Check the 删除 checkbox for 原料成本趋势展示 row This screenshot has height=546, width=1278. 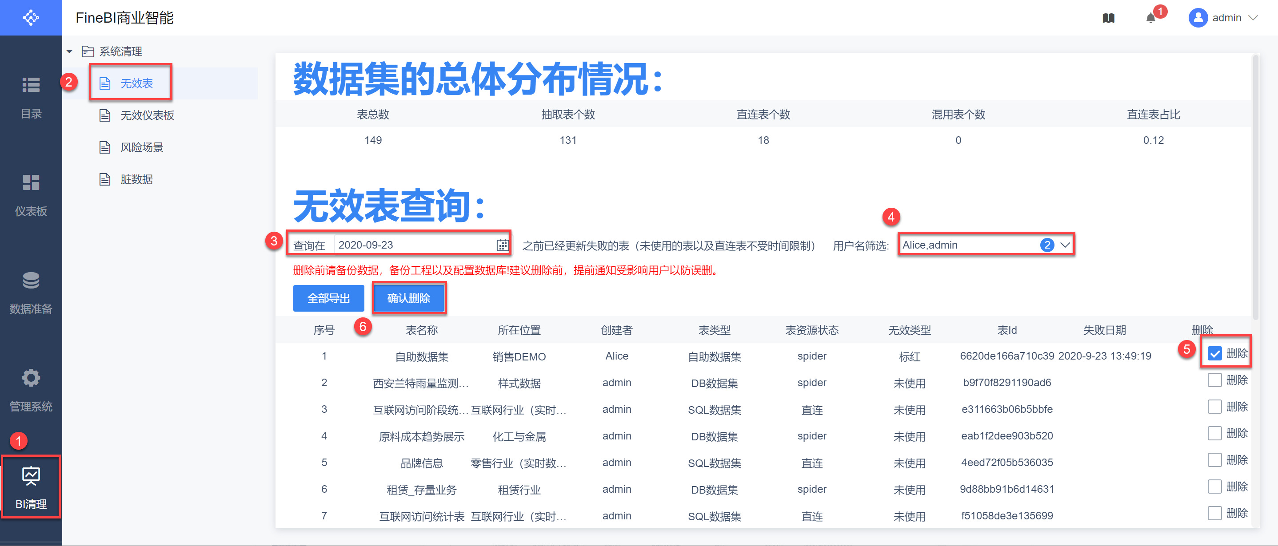(x=1214, y=434)
